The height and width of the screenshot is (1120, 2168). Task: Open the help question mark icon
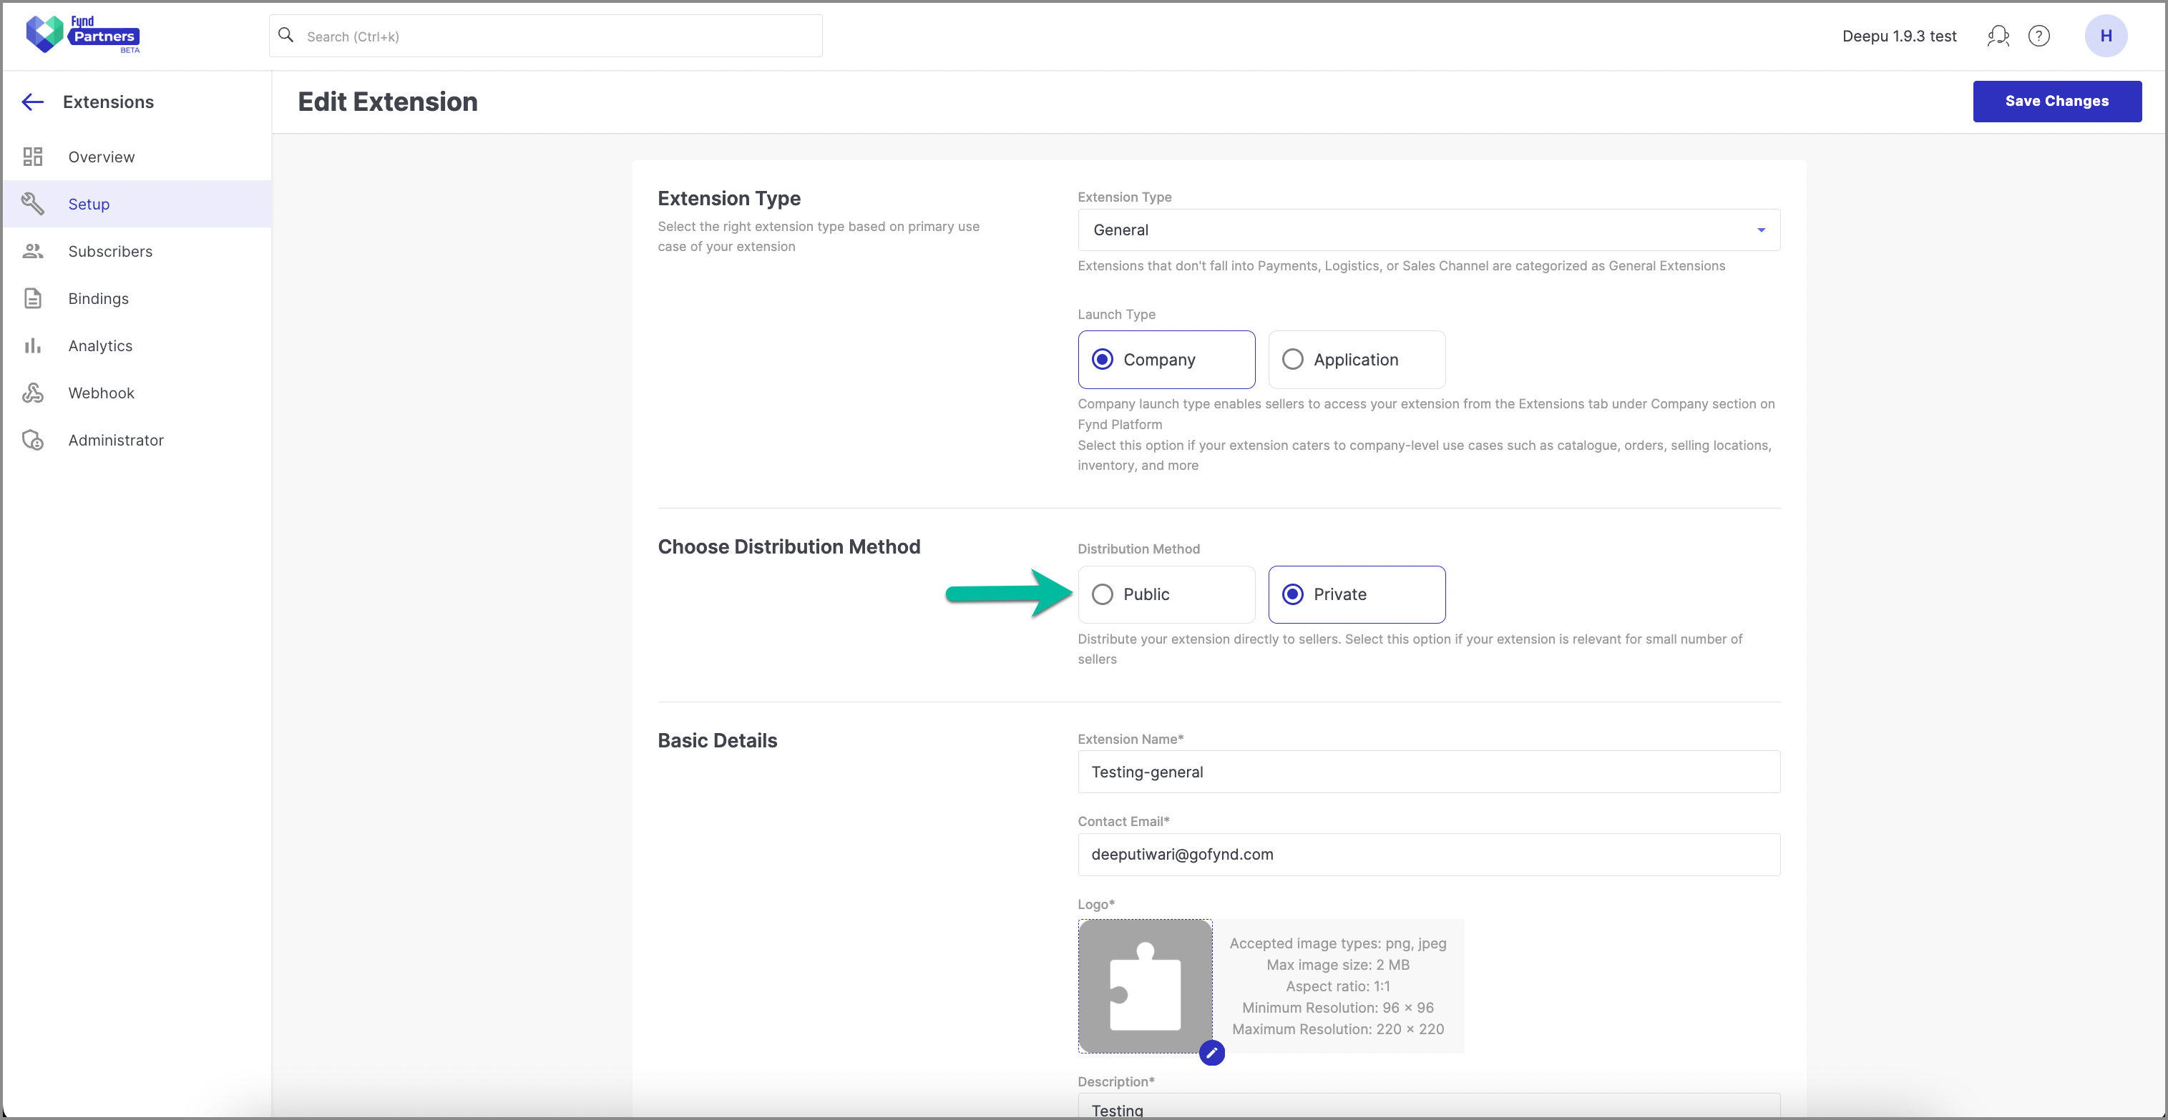click(x=2038, y=36)
